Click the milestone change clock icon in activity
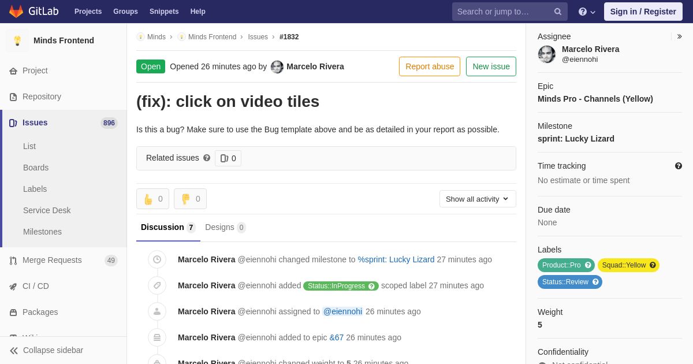The image size is (693, 364). pyautogui.click(x=157, y=259)
